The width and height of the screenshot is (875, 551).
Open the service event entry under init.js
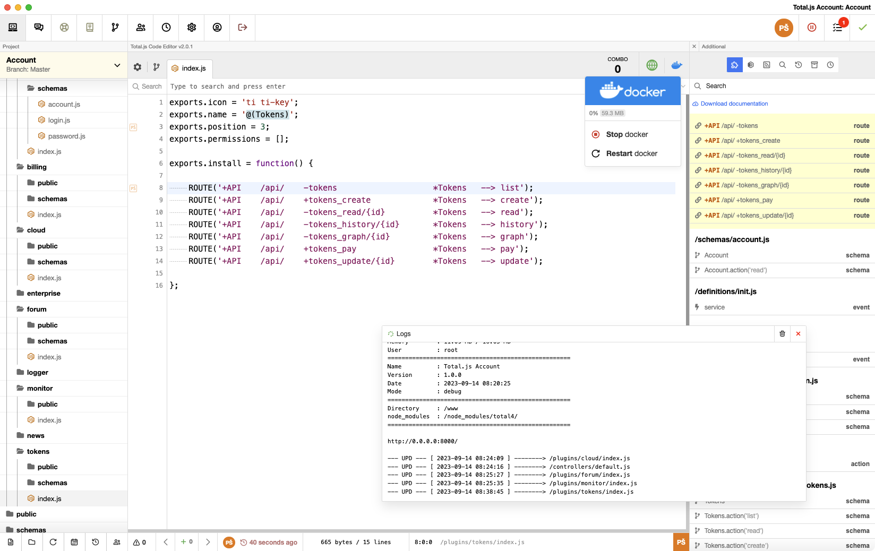pos(782,307)
